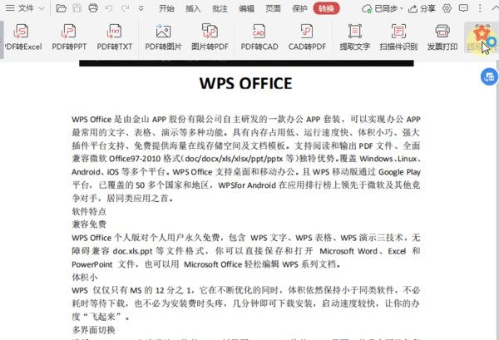Click the redo arrow icon
This screenshot has height=340, width=499.
[x=125, y=8]
